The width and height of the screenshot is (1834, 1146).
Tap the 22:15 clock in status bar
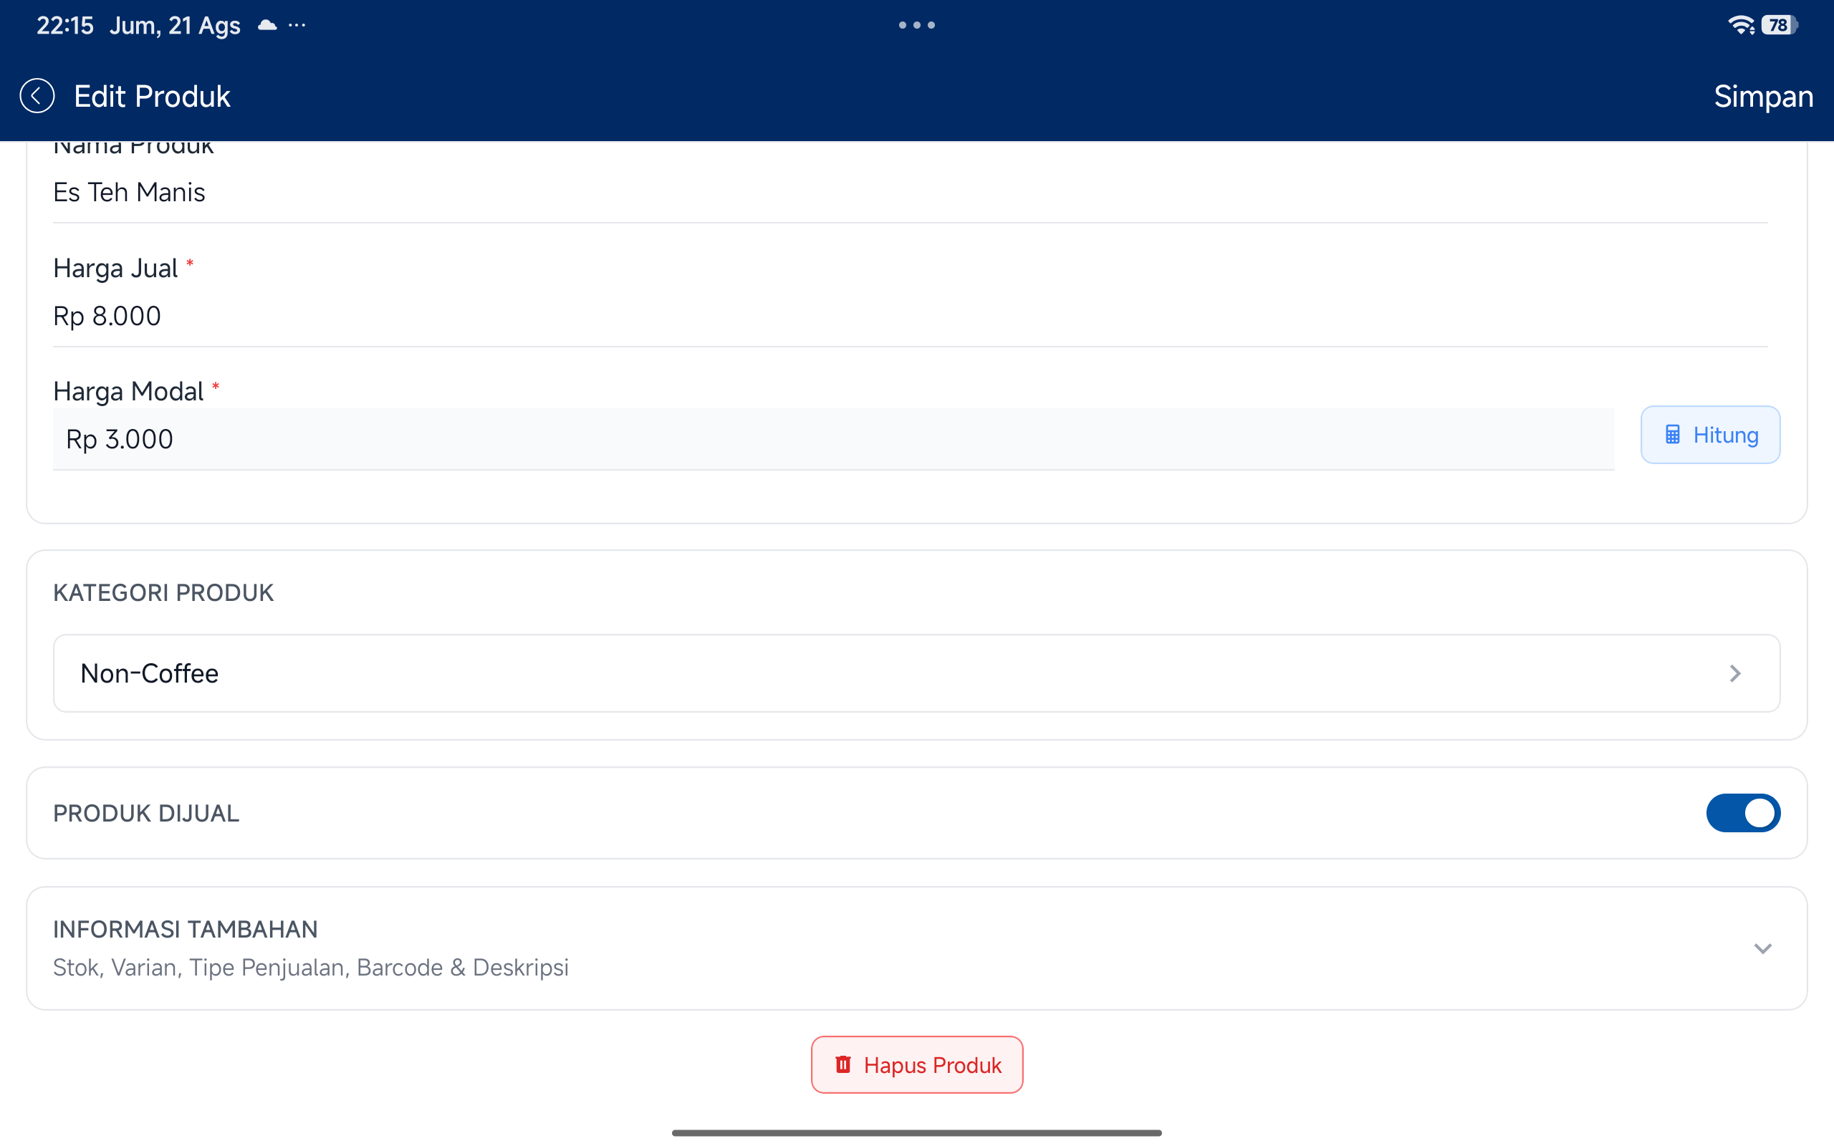click(65, 25)
